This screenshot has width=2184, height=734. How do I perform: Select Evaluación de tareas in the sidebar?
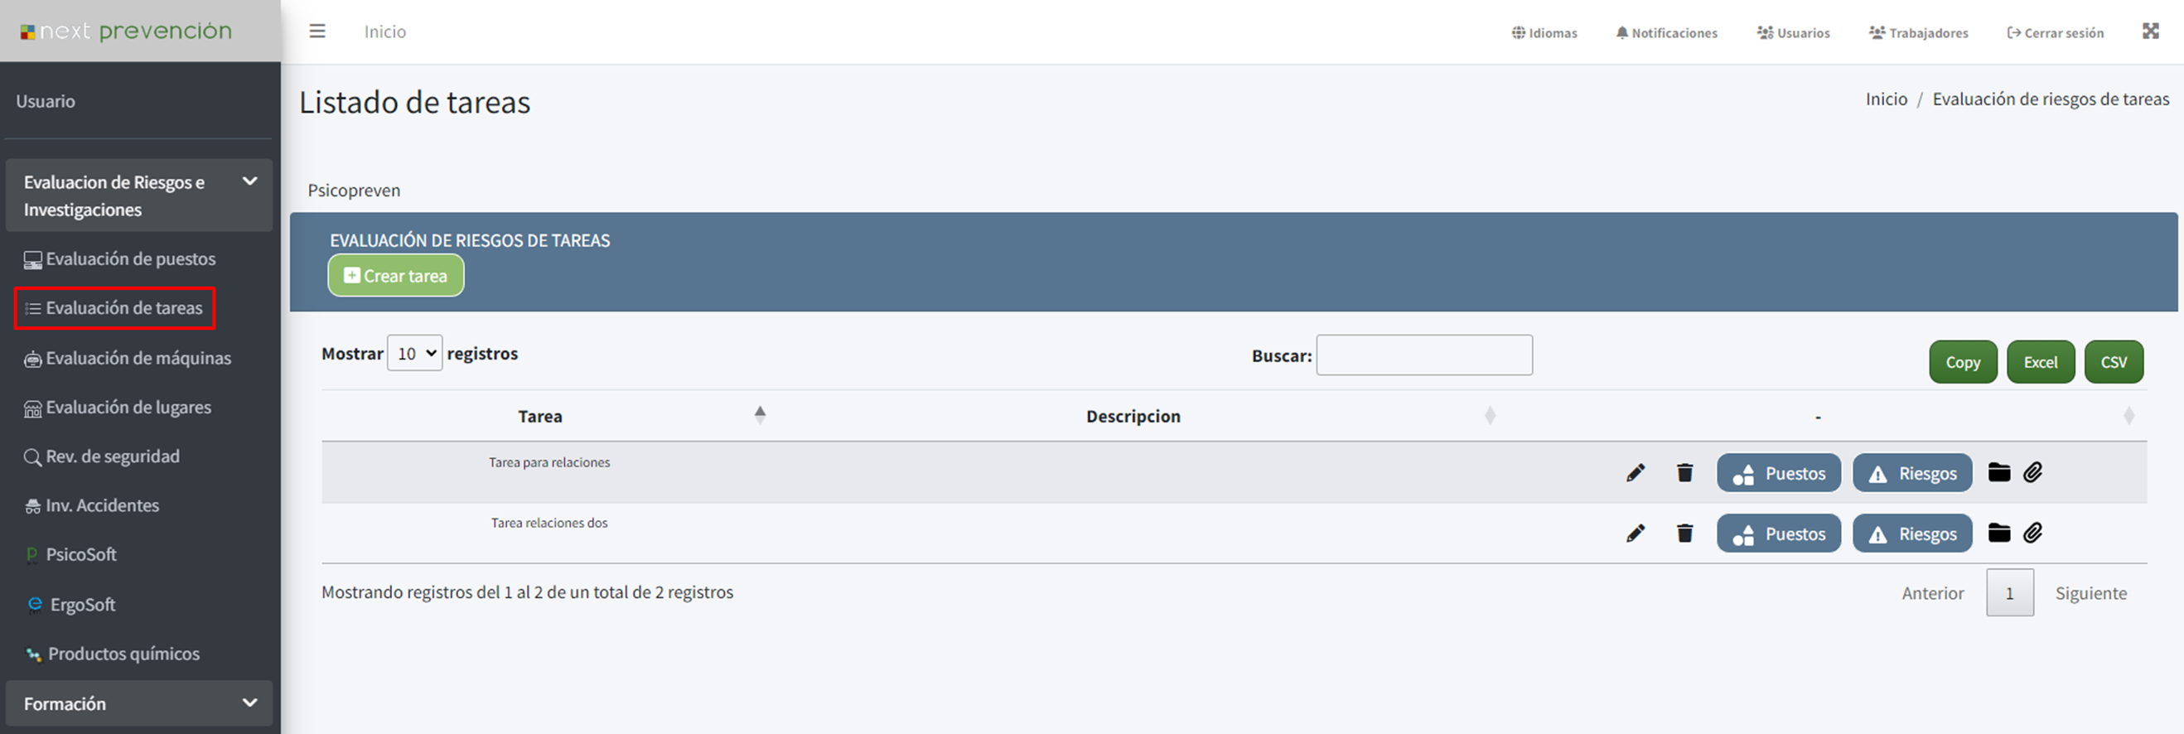click(114, 308)
